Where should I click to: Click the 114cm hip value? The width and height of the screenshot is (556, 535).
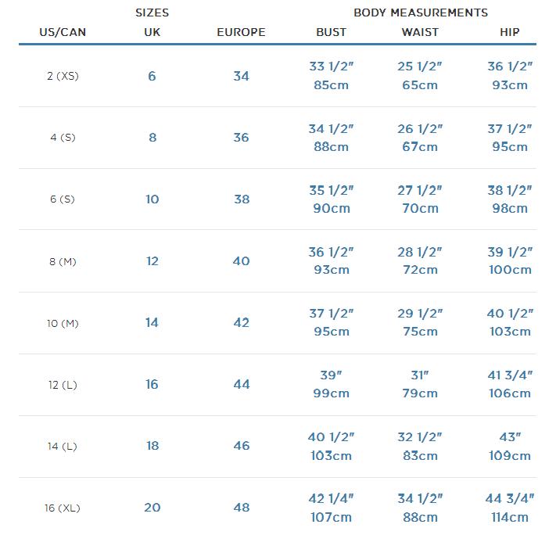coord(510,517)
